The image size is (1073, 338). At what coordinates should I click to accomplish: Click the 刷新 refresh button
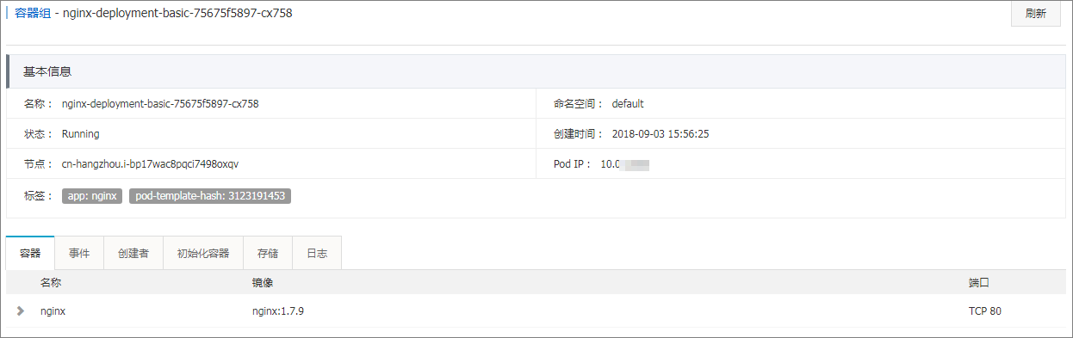[x=1036, y=14]
